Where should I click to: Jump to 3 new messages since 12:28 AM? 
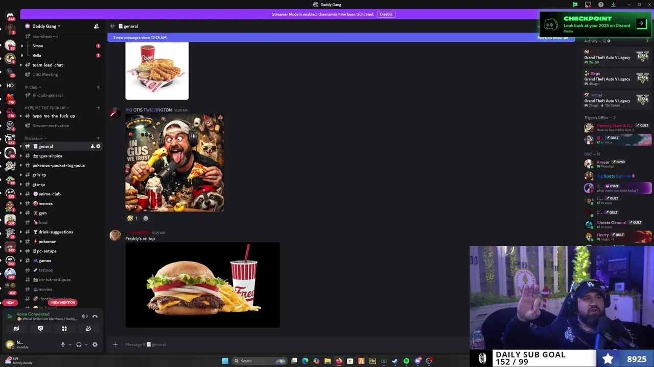tap(140, 38)
